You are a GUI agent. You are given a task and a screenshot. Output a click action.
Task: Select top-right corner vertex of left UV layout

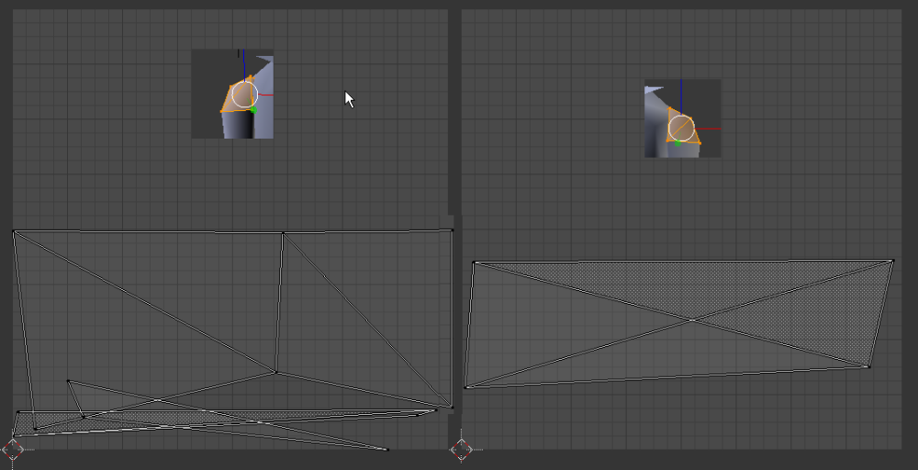click(452, 230)
